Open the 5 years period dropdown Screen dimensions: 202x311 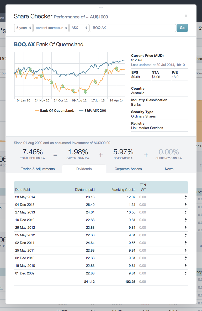(x=23, y=28)
